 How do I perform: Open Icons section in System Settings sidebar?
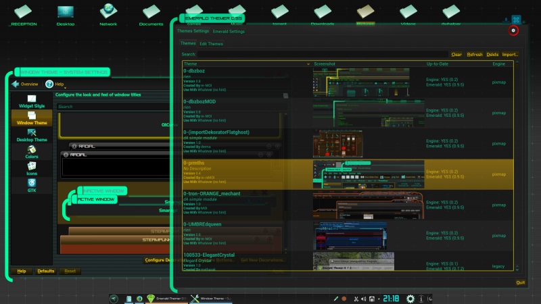point(32,169)
